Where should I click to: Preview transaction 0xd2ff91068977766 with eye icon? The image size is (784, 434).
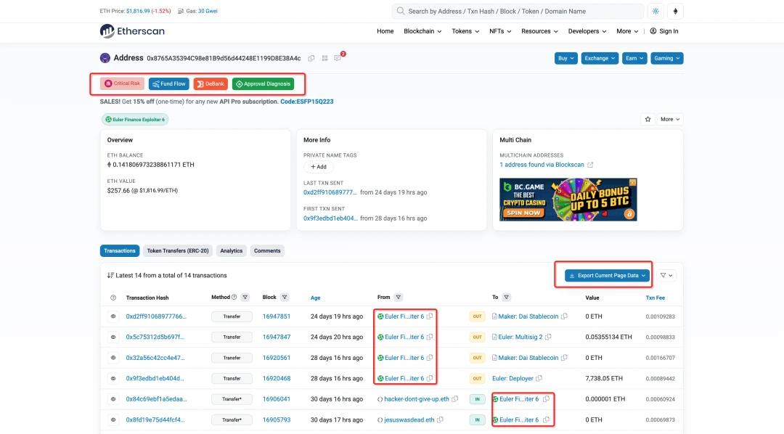coord(113,316)
